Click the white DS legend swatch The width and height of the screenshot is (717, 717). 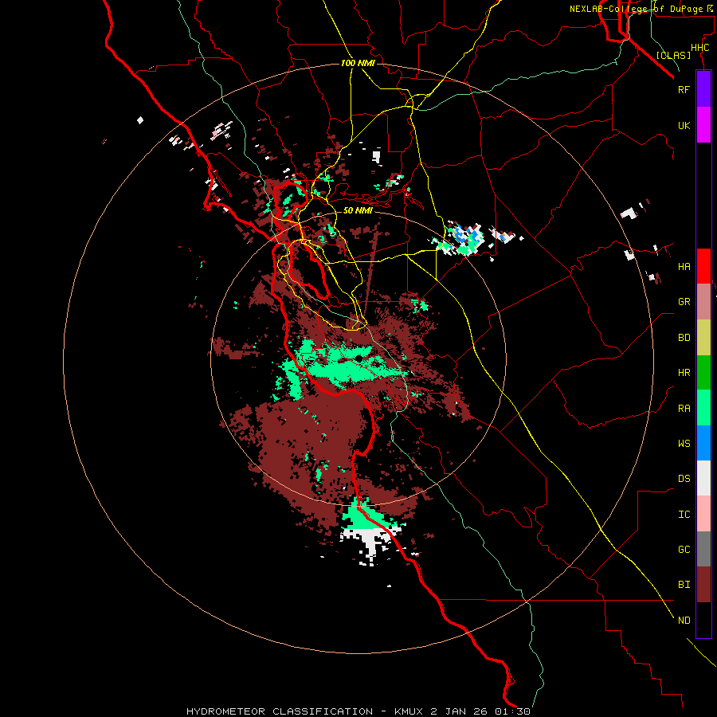[703, 478]
